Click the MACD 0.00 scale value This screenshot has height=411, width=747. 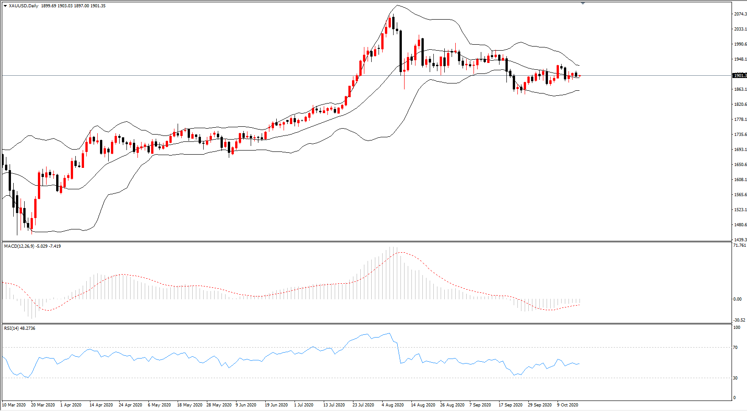coord(737,299)
